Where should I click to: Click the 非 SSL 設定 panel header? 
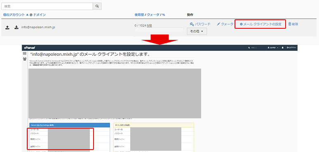154,125
